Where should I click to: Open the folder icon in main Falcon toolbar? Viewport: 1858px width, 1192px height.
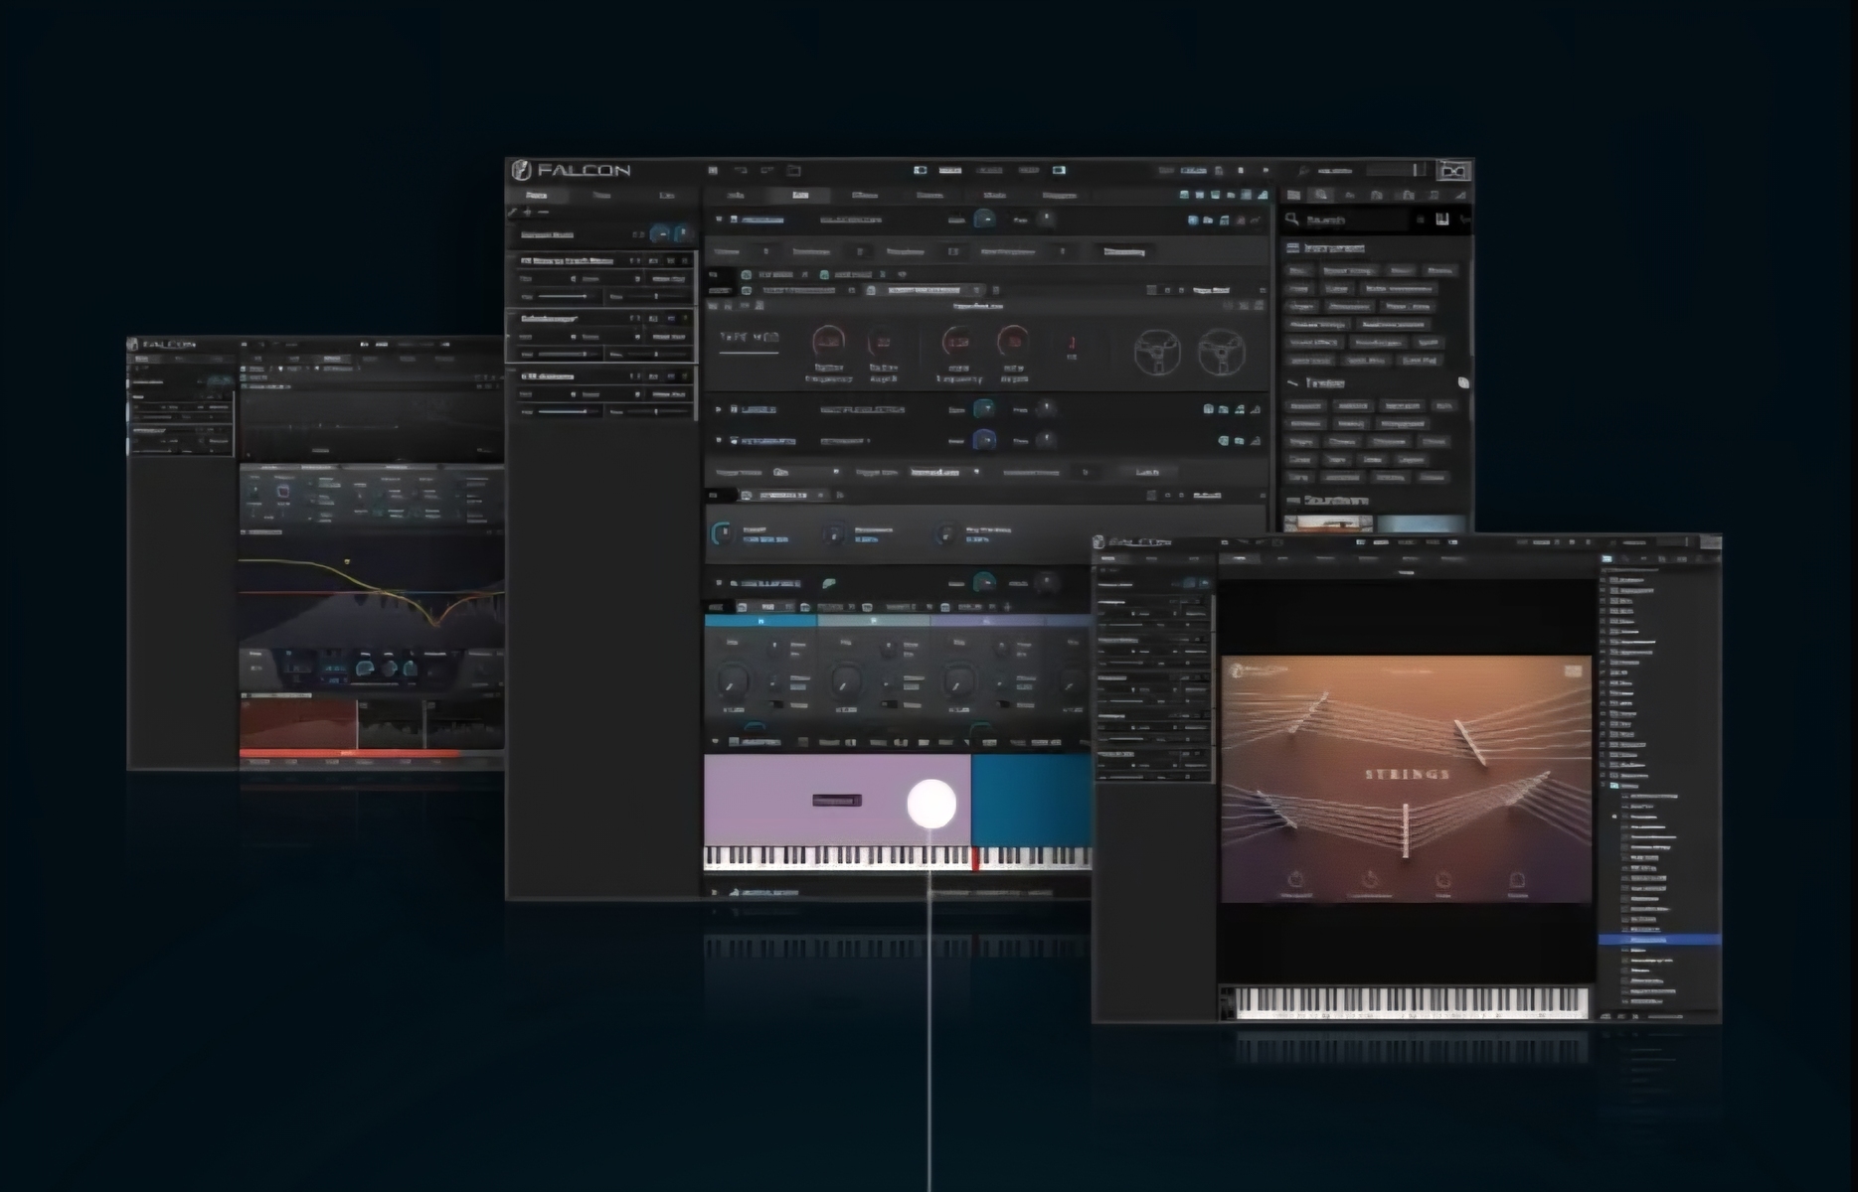(x=793, y=170)
